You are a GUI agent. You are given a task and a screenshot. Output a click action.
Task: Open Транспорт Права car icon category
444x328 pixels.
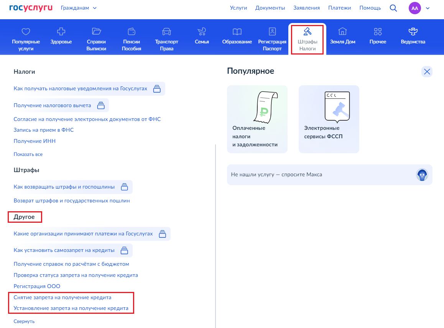(x=166, y=31)
